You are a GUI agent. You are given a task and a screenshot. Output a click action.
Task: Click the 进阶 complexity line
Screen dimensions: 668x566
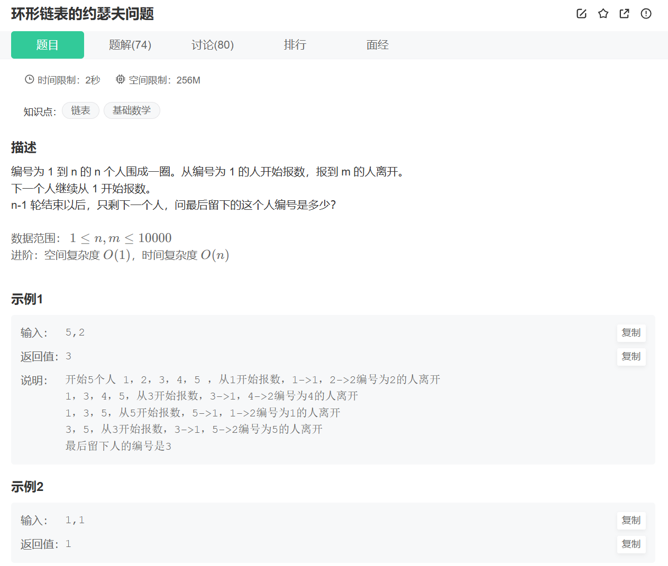coord(120,255)
